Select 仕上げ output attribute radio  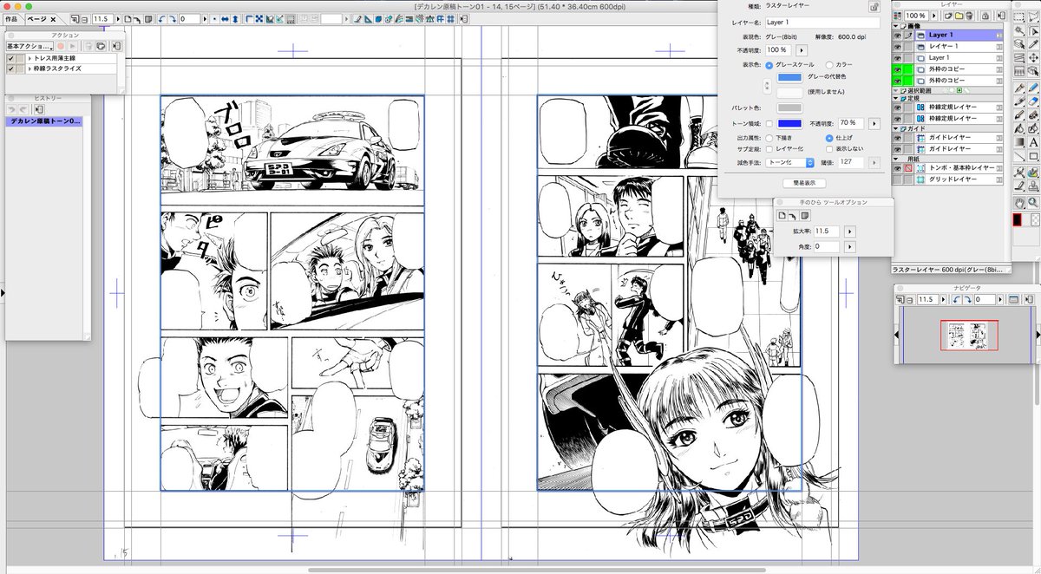coord(829,139)
